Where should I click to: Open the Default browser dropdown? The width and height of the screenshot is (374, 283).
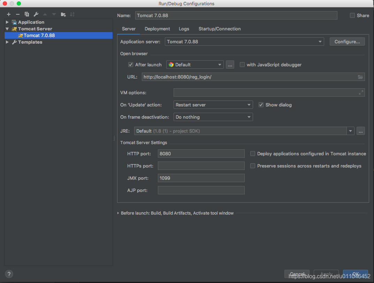[195, 65]
